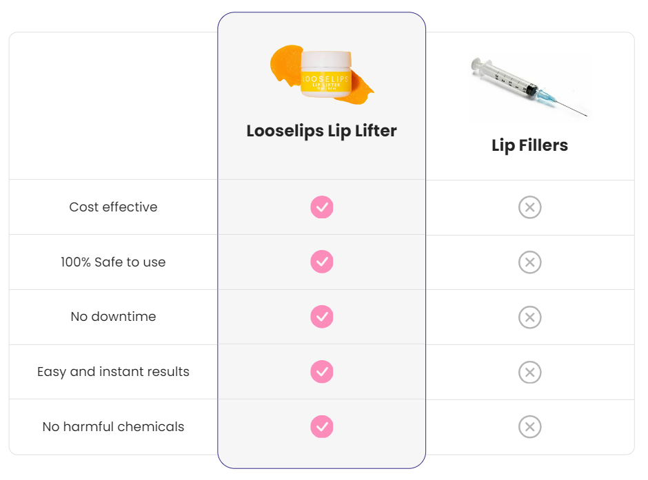Click pink checkmark in No downtime row
648x480 pixels.
(x=321, y=317)
